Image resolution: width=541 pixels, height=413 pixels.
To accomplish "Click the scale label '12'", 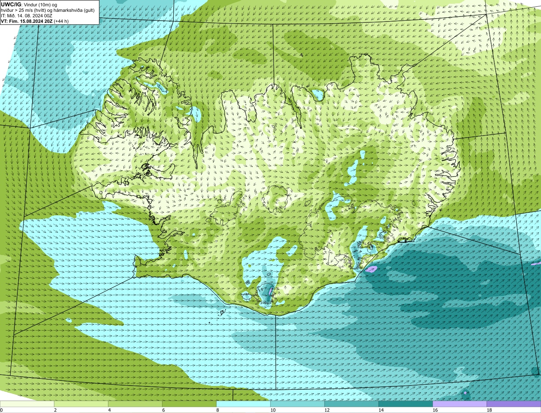I will 327,410.
